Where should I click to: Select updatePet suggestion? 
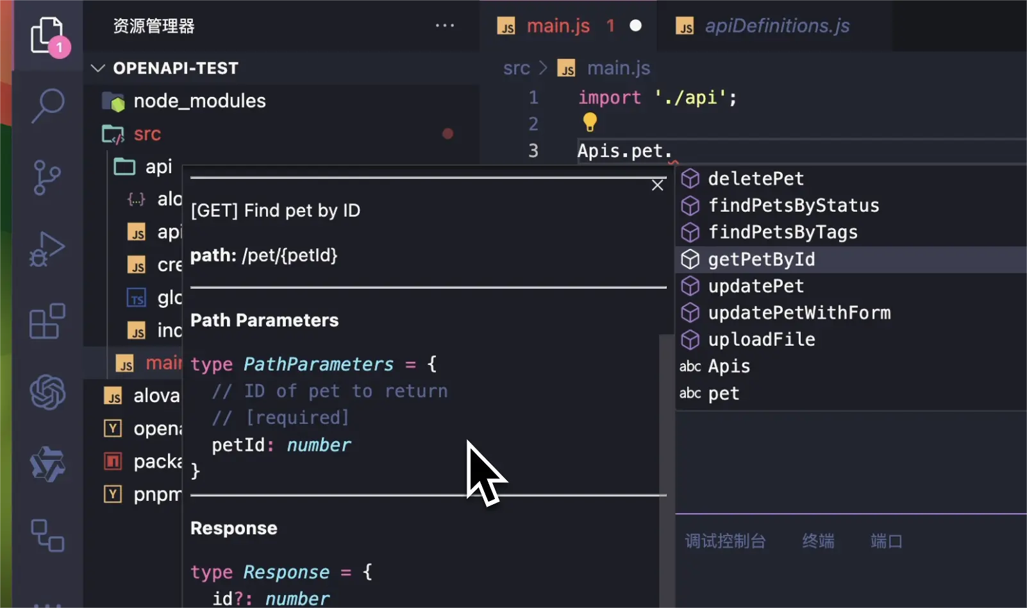click(851, 286)
